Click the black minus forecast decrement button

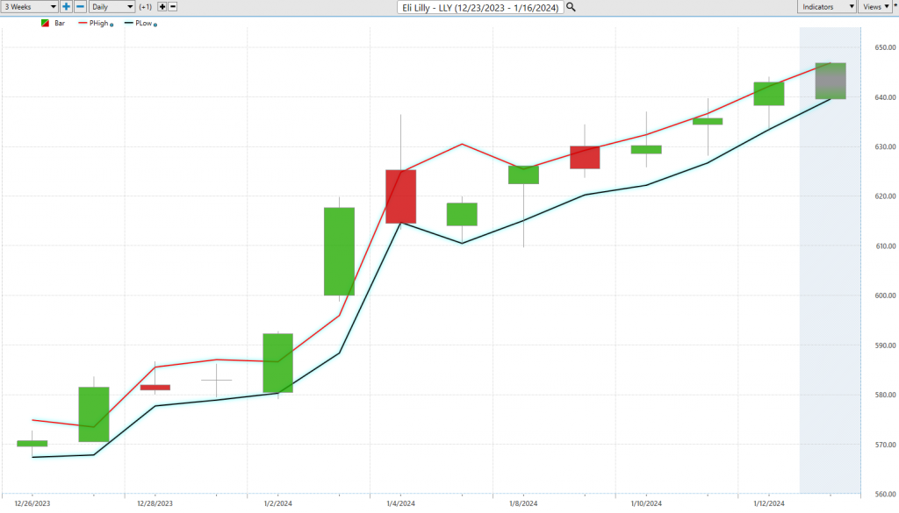click(x=173, y=7)
